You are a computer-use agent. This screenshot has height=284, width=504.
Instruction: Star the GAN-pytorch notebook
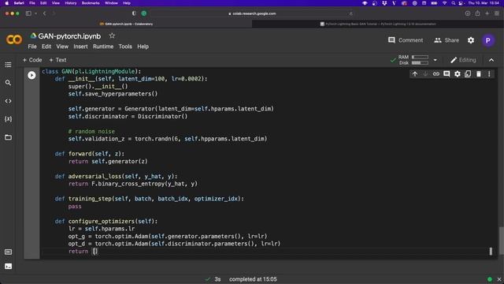pyautogui.click(x=112, y=35)
